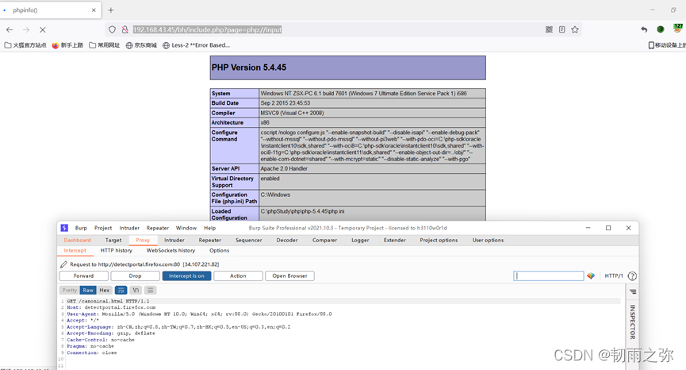Open the Window menu
This screenshot has height=370, width=686.
(186, 228)
